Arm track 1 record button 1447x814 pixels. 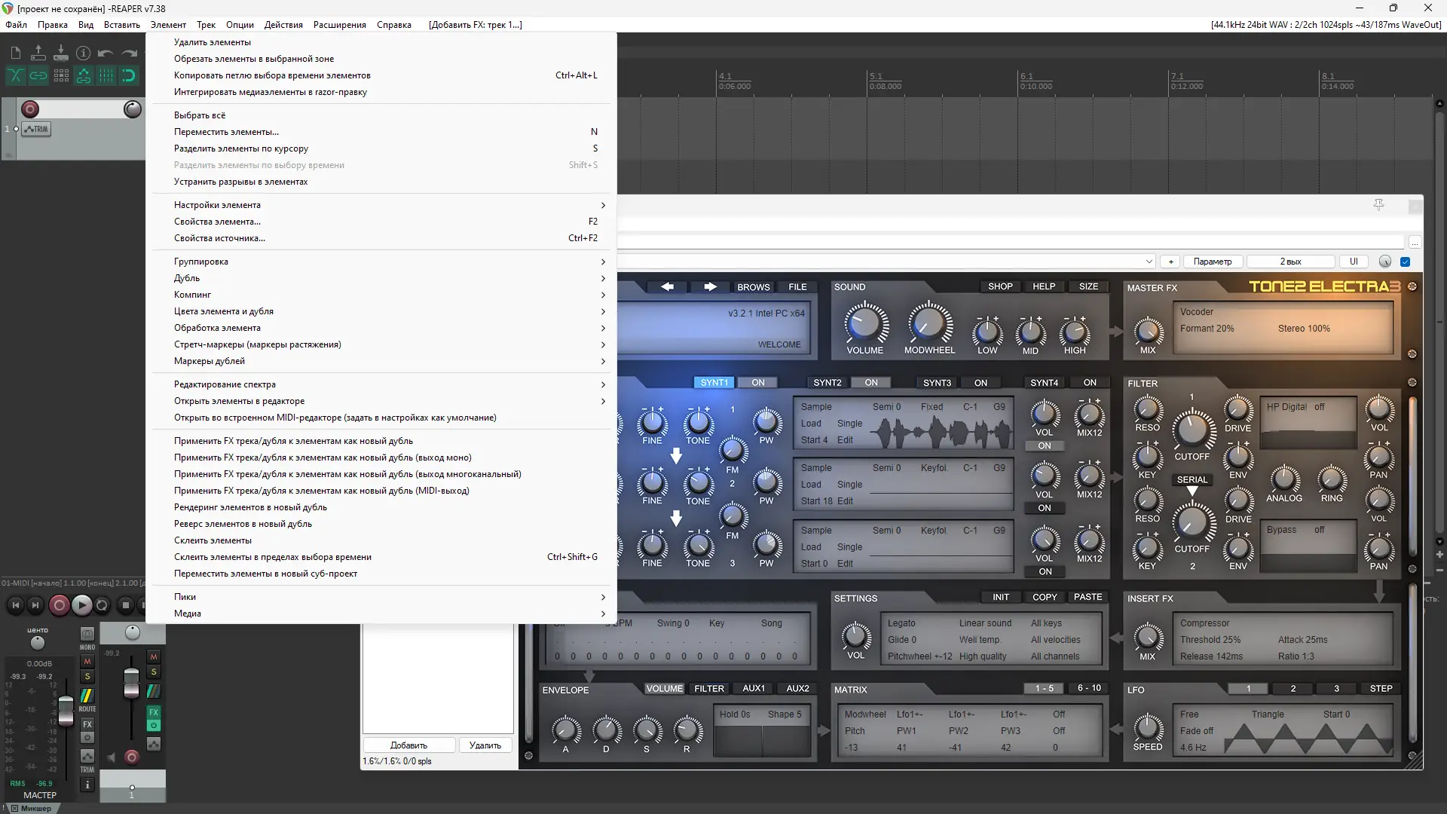coord(30,109)
